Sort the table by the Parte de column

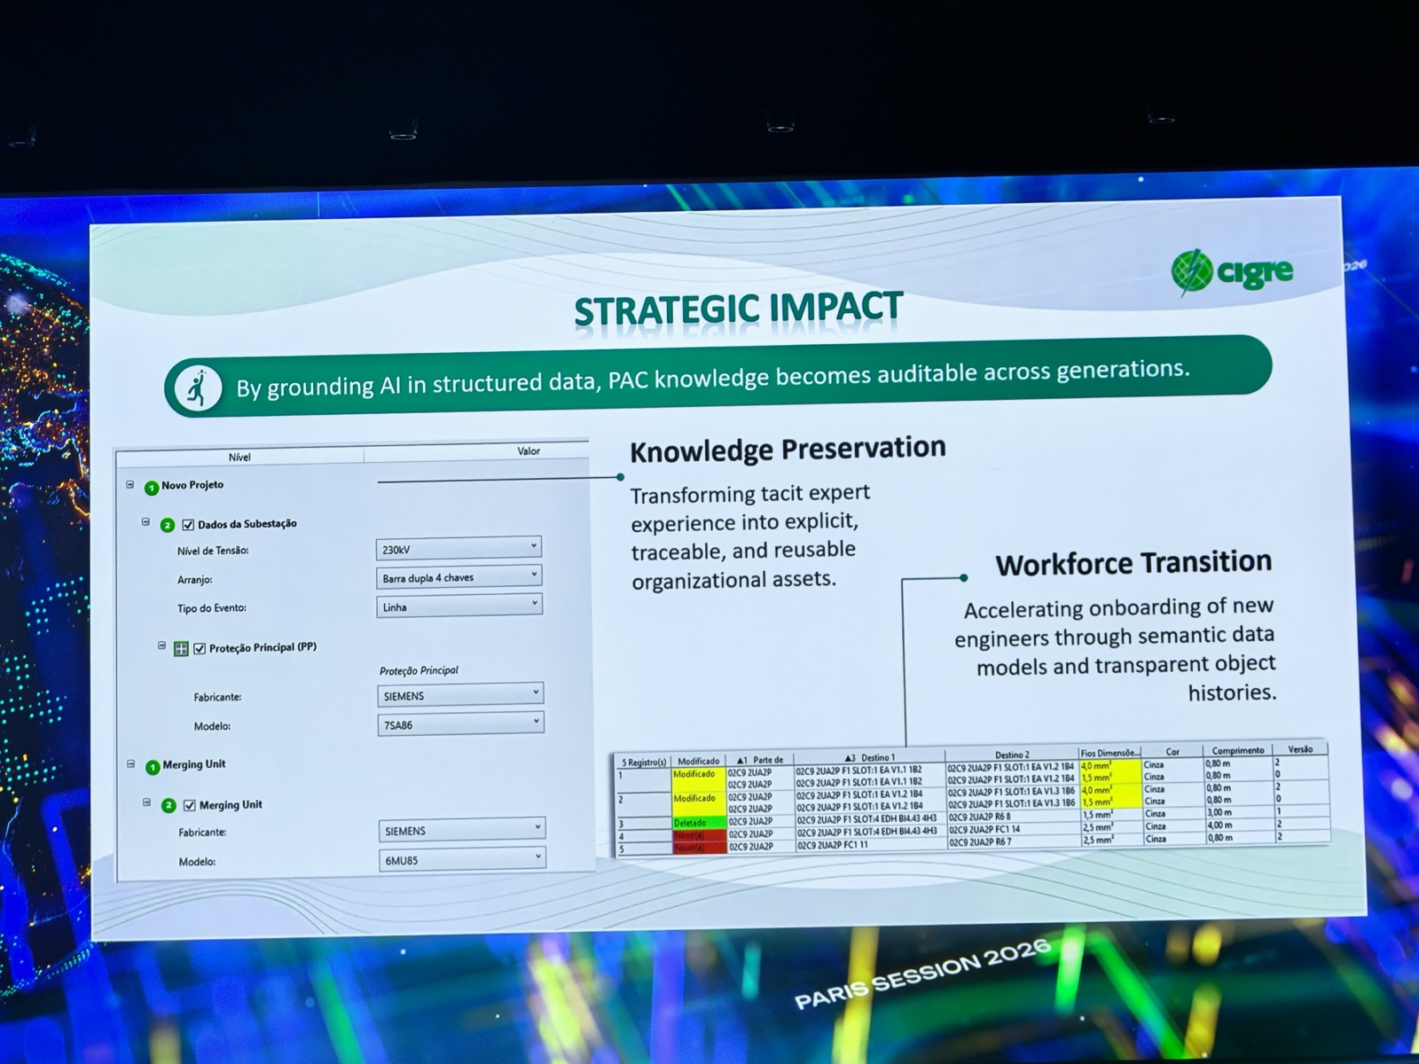click(x=760, y=760)
